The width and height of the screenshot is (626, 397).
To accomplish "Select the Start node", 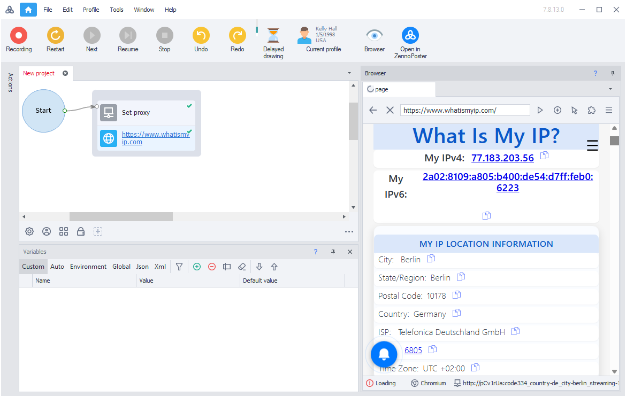I will [43, 111].
